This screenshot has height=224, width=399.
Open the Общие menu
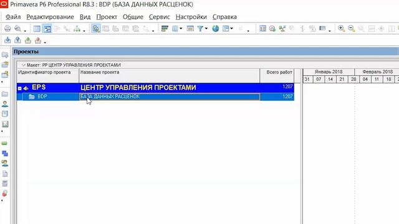[133, 17]
